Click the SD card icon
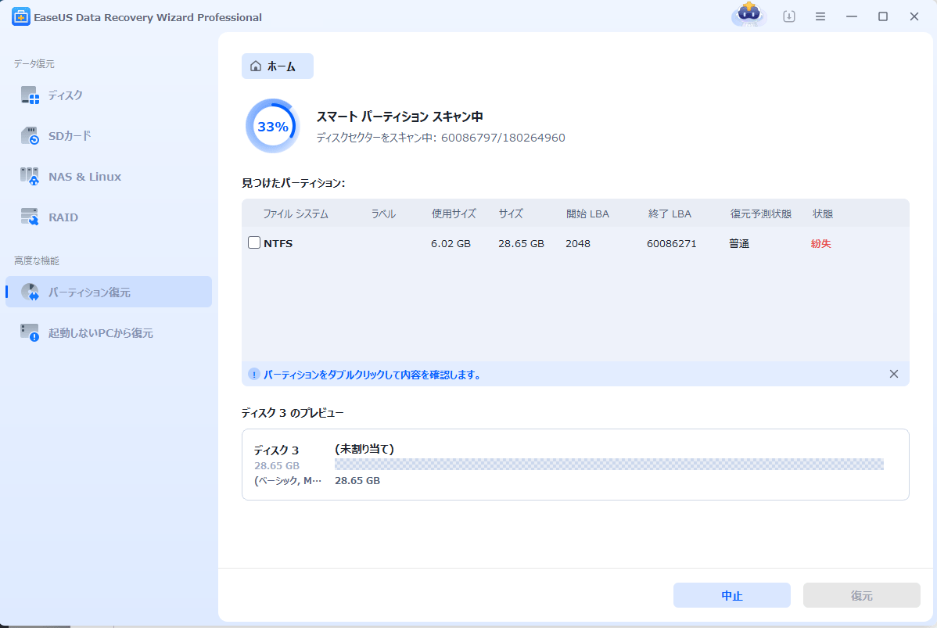 30,136
